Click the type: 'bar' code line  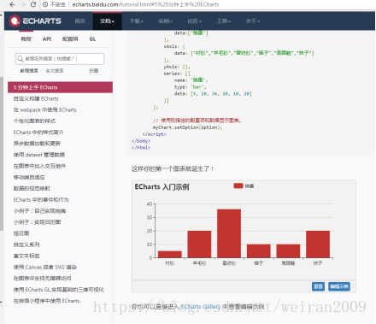click(x=191, y=87)
